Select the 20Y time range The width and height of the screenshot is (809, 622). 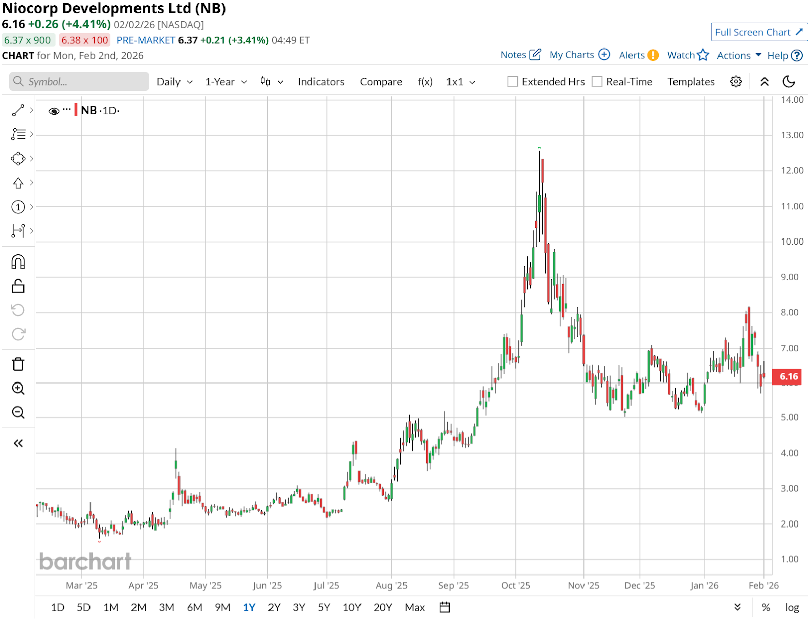(383, 607)
